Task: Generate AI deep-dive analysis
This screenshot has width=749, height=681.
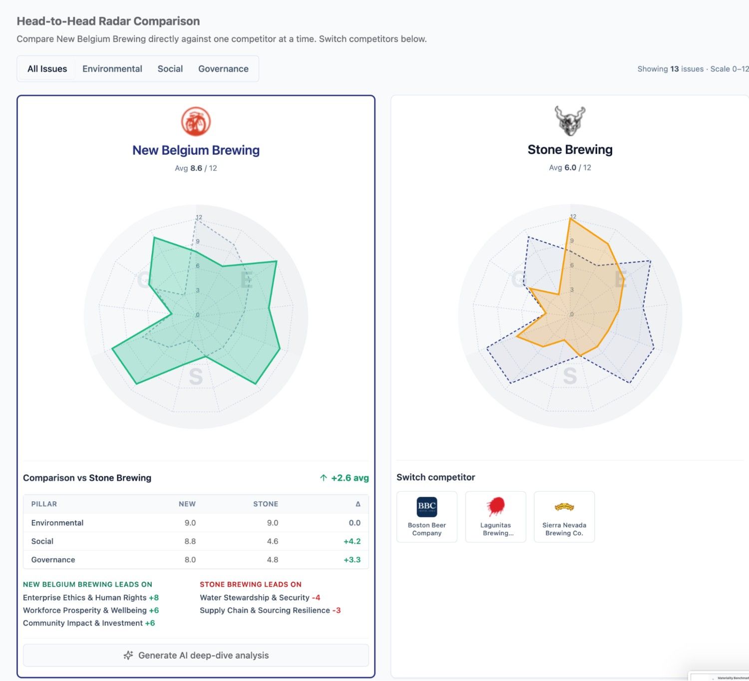Action: [x=196, y=655]
